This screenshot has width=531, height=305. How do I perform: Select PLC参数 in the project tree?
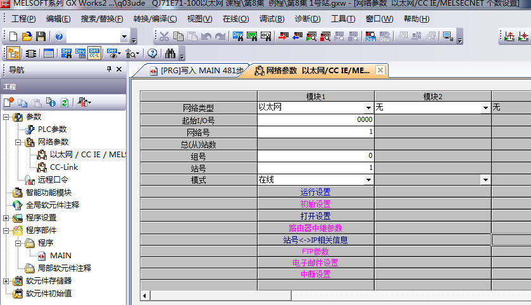pos(52,129)
